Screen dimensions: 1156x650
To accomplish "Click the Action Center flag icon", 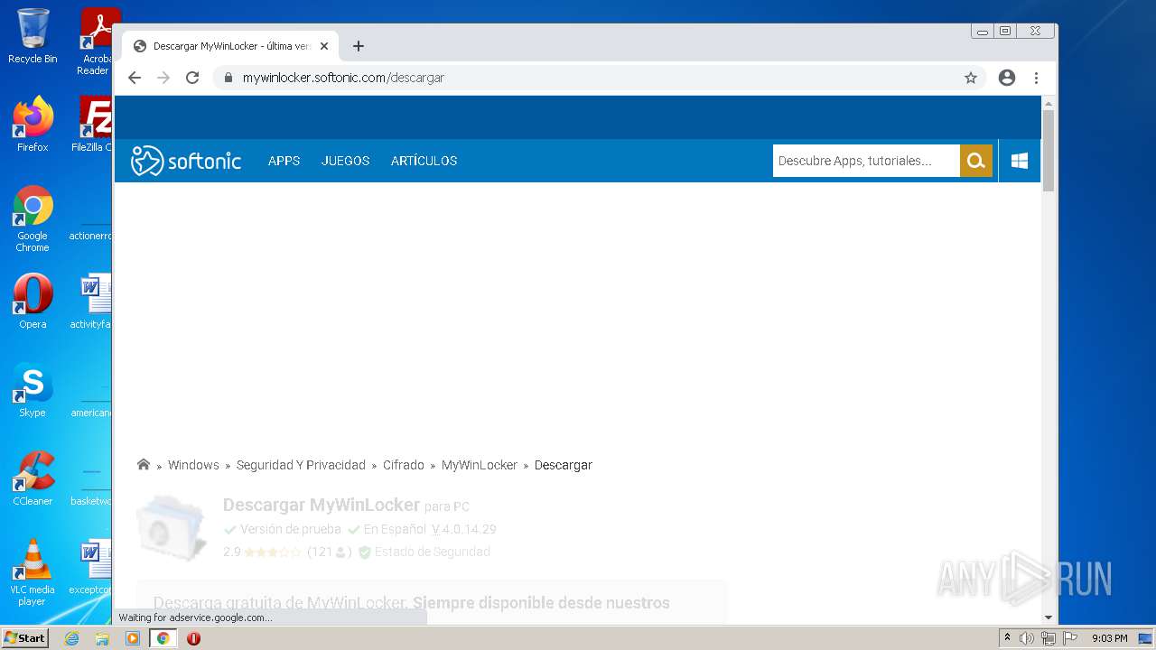I will 1069,638.
